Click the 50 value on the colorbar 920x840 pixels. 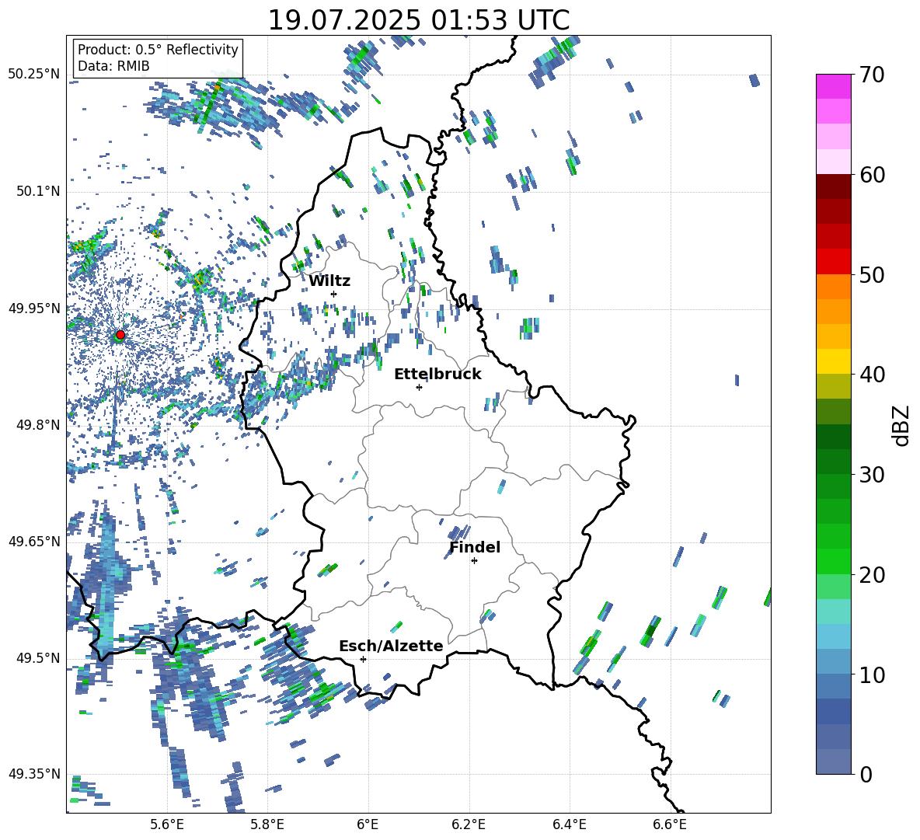click(x=872, y=275)
